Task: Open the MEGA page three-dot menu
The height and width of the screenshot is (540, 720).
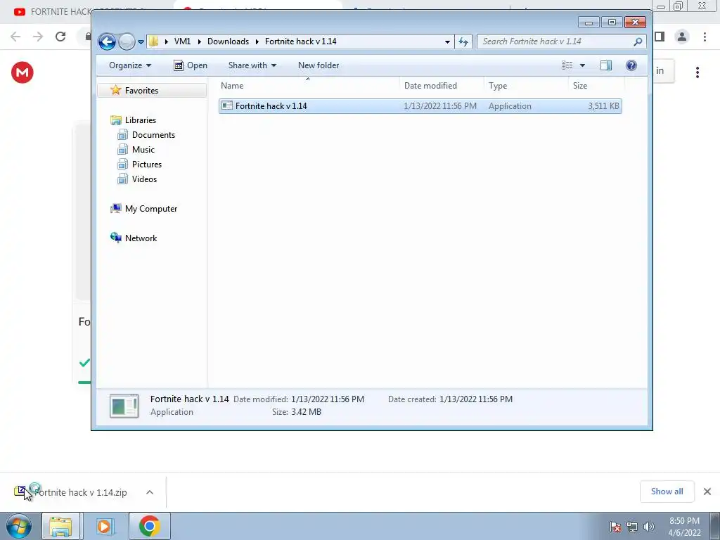Action: click(697, 72)
